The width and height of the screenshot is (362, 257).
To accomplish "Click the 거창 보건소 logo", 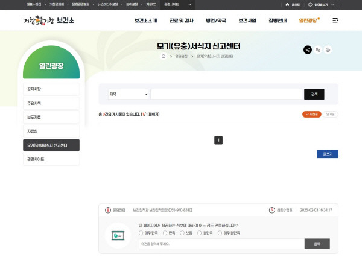I will click(x=48, y=20).
